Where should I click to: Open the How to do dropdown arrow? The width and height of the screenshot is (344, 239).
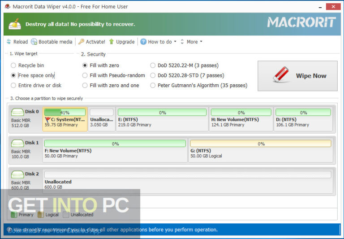pos(175,42)
